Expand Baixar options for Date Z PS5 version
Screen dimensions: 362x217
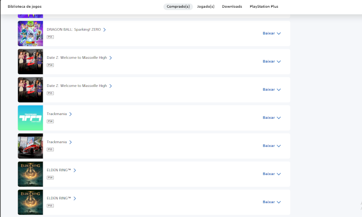point(272,89)
